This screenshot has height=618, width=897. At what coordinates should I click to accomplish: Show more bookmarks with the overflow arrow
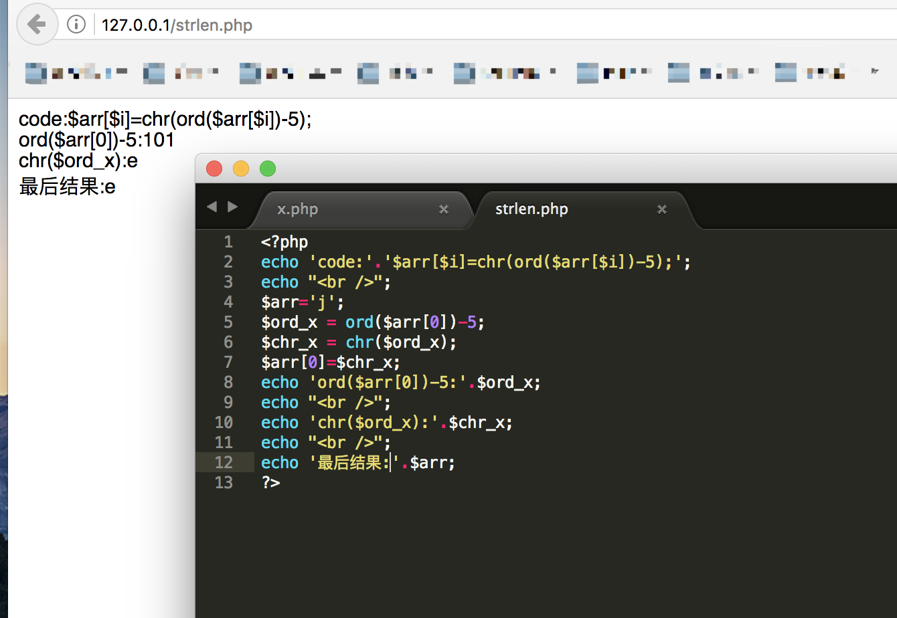874,70
